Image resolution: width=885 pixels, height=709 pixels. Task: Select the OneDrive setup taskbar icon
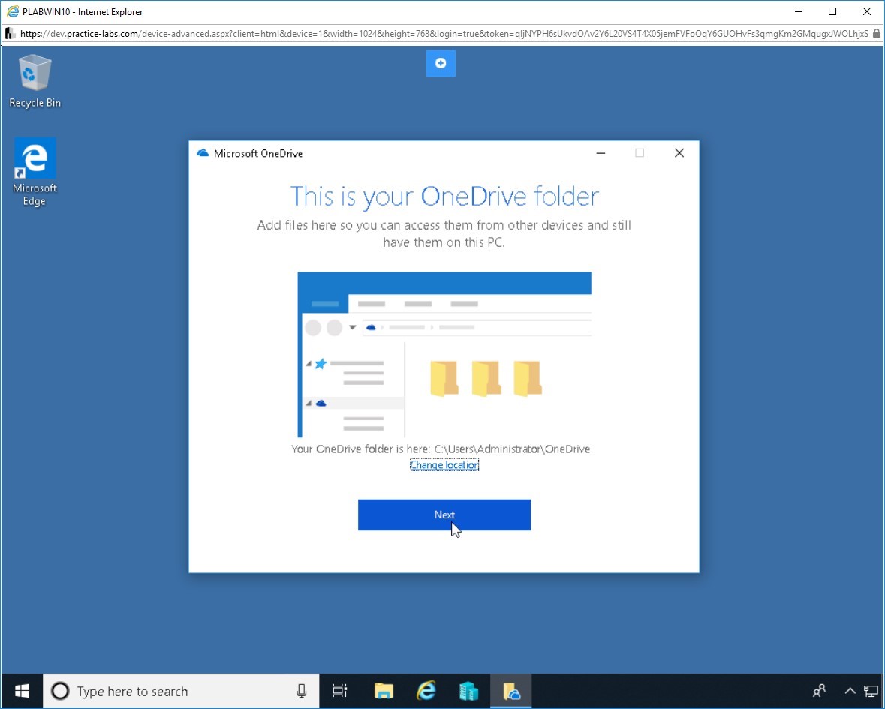coord(511,691)
